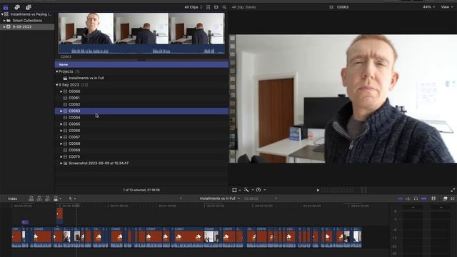Select the purple title clip in timeline
Screen dimensions: 457x257
(25, 222)
